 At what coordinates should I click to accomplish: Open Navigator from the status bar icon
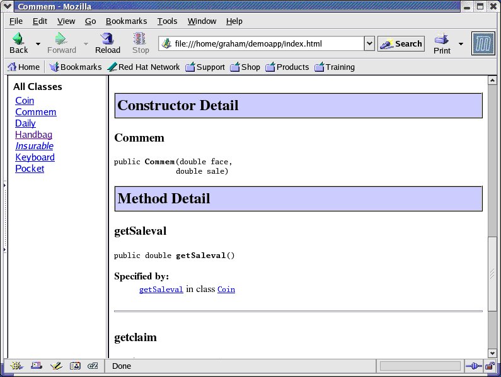point(16,366)
